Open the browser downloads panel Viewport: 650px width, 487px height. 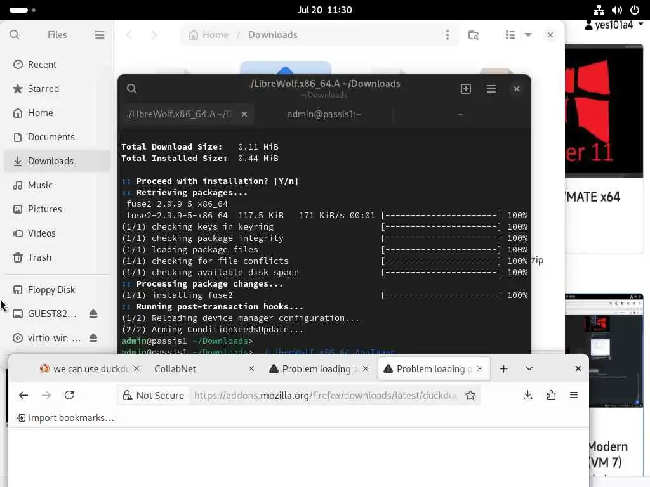click(527, 395)
